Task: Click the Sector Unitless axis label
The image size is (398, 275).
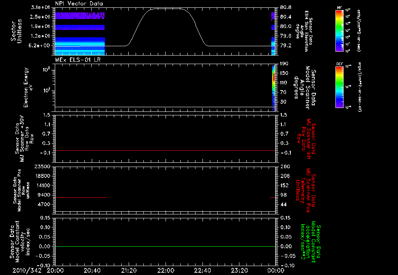Action: point(16,31)
